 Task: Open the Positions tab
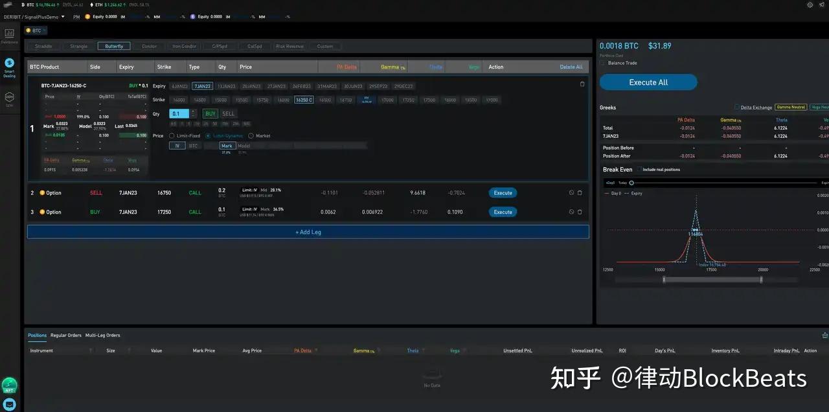pyautogui.click(x=37, y=336)
